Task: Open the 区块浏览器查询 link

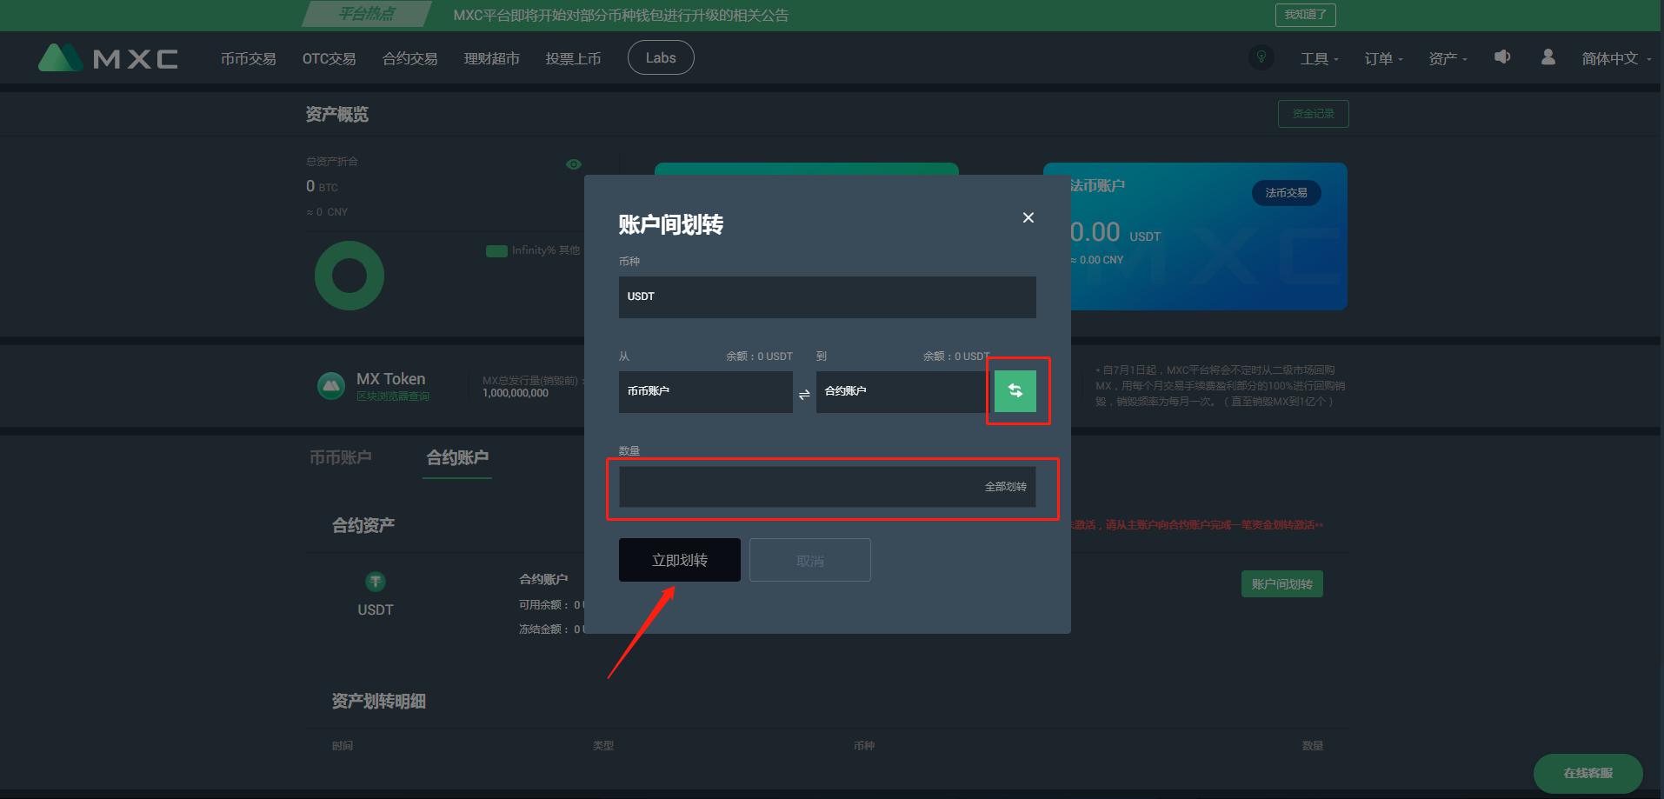Action: (393, 396)
